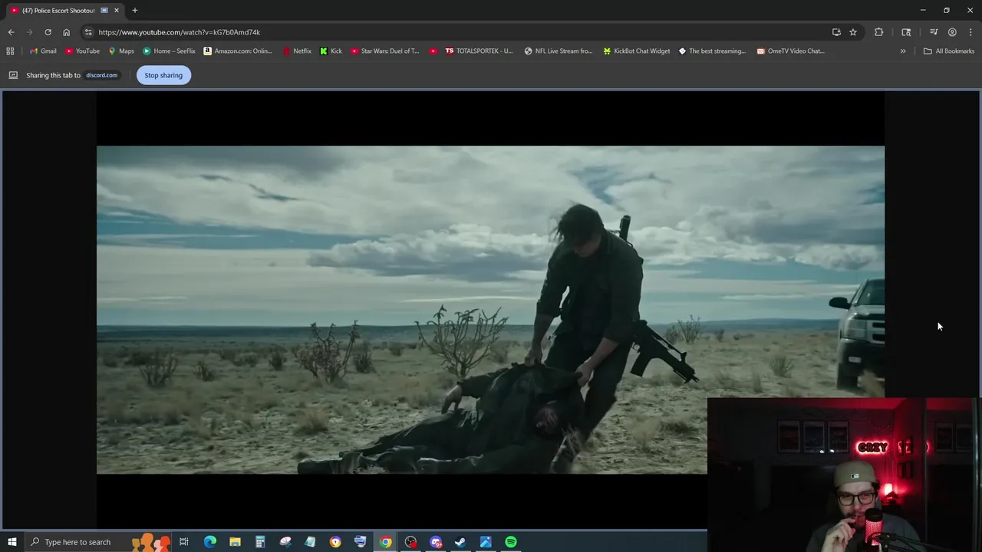Screen dimensions: 982x552
Task: Open the Kick bookmark
Action: click(x=331, y=51)
